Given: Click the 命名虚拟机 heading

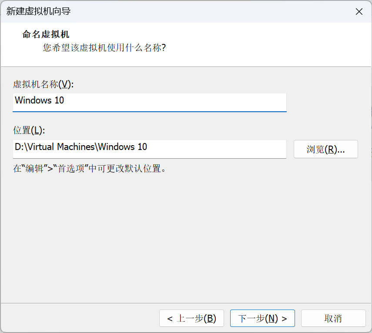Looking at the screenshot, I should tap(46, 34).
